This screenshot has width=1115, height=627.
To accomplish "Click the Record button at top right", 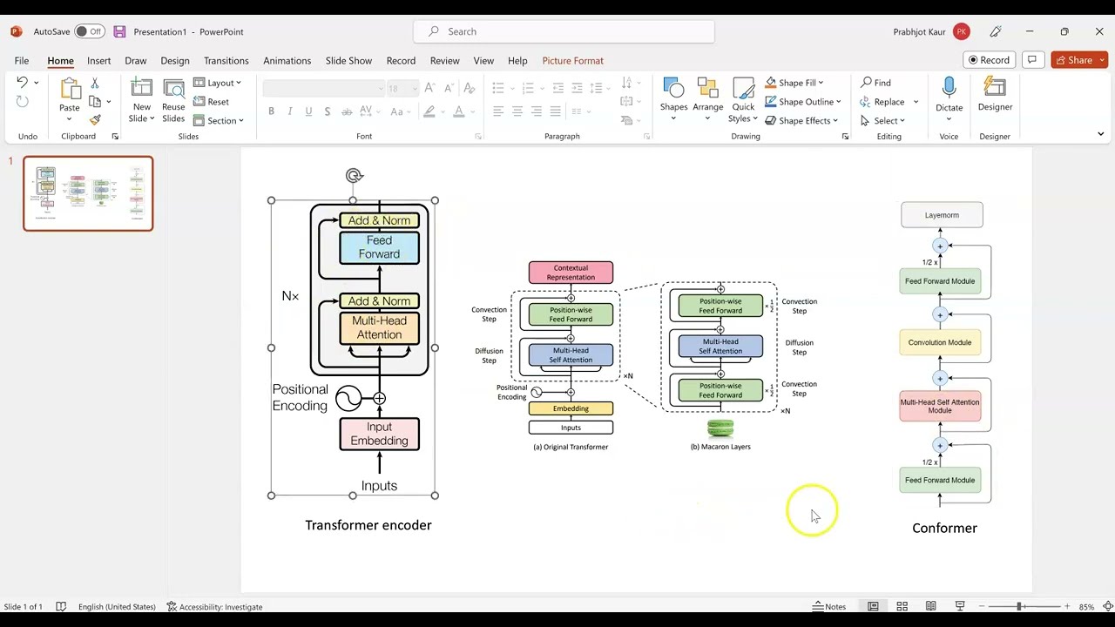I will coord(989,60).
